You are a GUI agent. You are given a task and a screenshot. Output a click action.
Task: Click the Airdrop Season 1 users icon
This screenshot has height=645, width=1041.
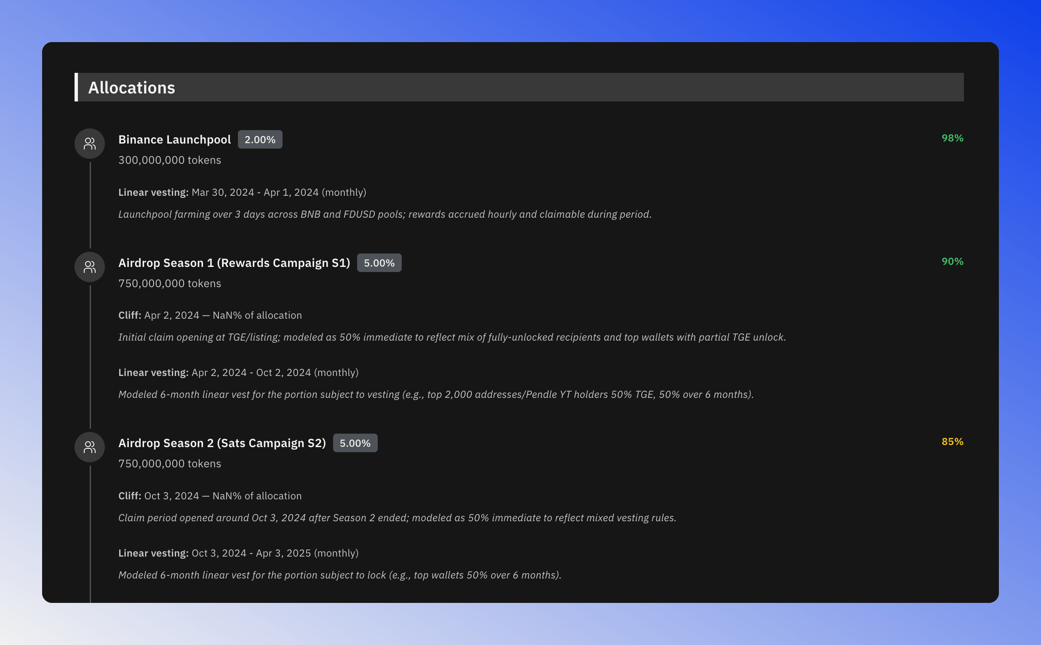click(x=90, y=267)
